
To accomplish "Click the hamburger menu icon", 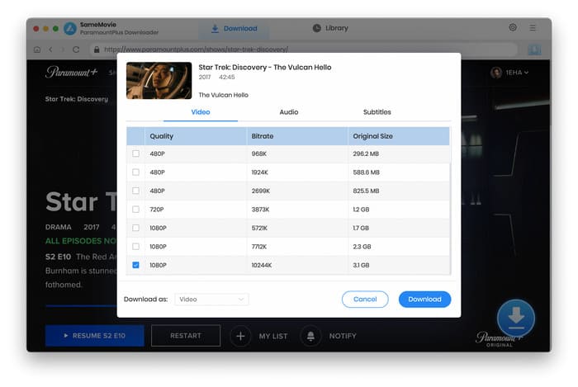I will (x=533, y=28).
